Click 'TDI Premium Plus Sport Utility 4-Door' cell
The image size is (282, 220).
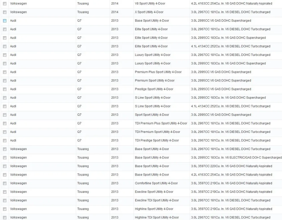pos(161,123)
